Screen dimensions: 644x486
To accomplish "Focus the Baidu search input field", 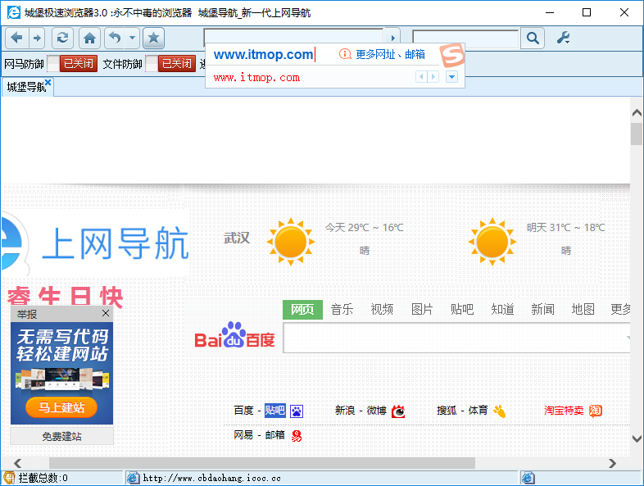I will click(x=456, y=338).
